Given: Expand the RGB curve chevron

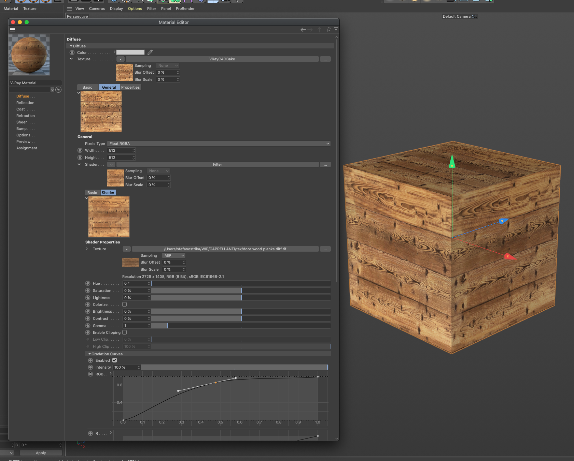Looking at the screenshot, I should pos(111,374).
